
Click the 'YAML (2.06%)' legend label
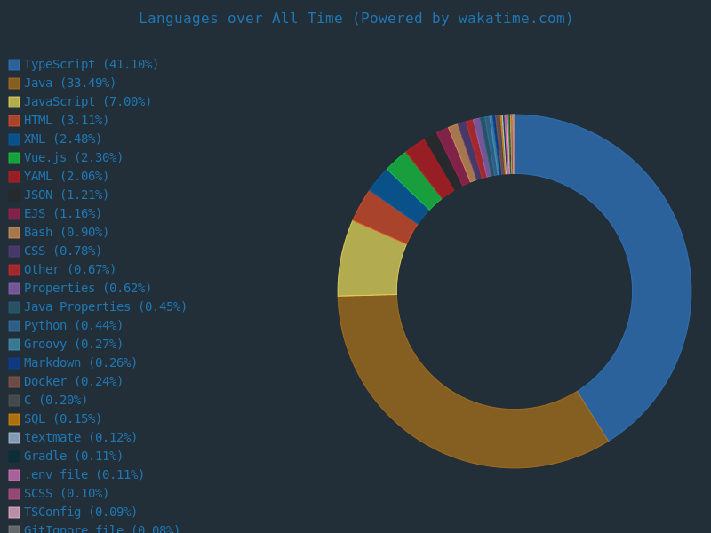click(67, 176)
